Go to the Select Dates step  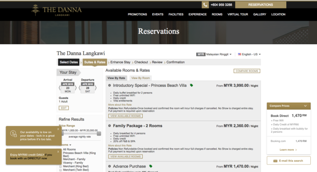pos(69,62)
